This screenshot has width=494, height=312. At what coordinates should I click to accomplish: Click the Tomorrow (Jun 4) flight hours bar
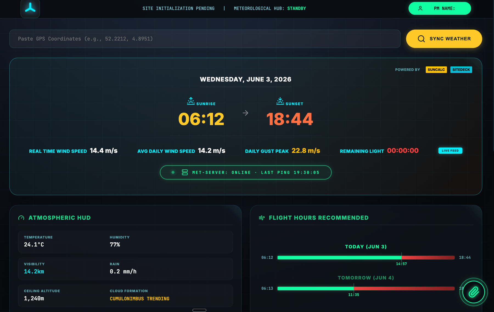(366, 288)
